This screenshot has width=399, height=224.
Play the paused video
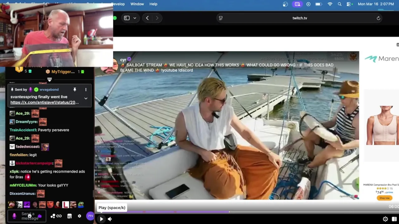(x=101, y=219)
